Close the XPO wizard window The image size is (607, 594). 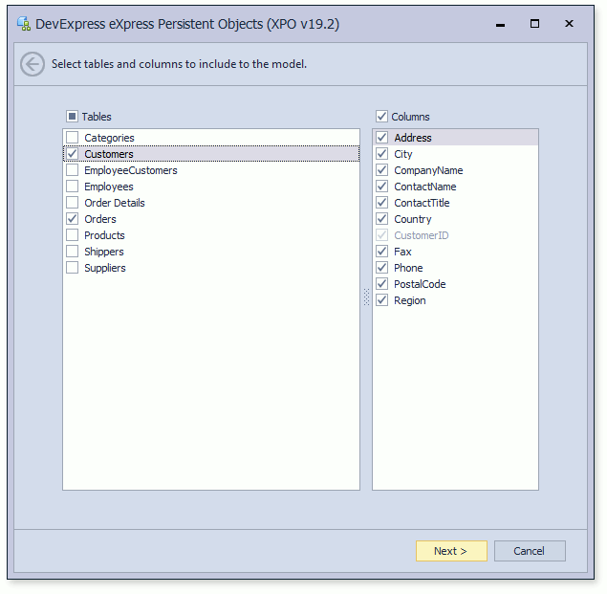569,24
